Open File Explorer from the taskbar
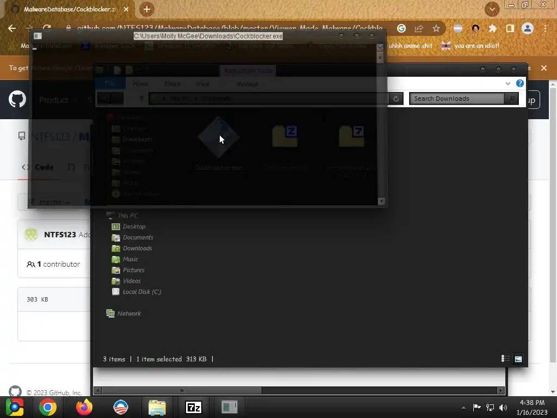 (x=157, y=407)
